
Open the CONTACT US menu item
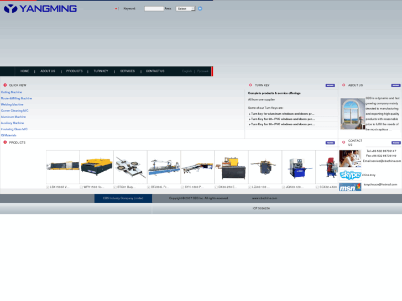pos(155,71)
